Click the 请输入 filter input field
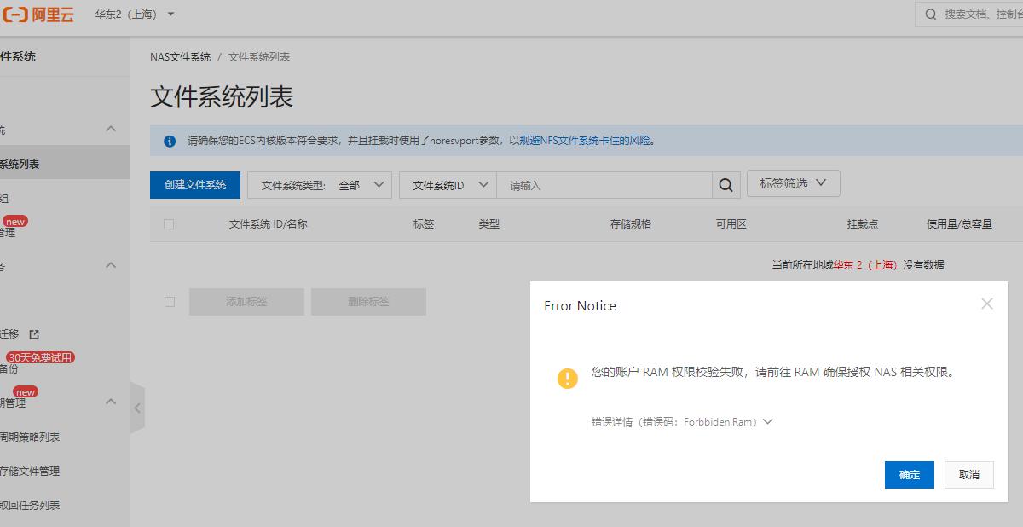1023x527 pixels. pyautogui.click(x=605, y=183)
